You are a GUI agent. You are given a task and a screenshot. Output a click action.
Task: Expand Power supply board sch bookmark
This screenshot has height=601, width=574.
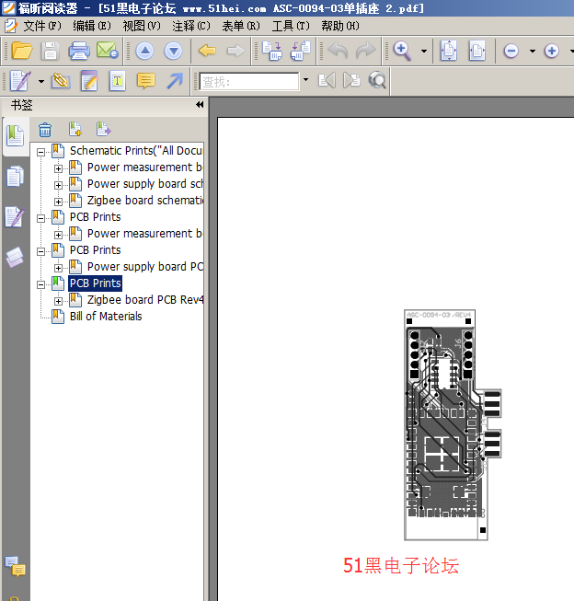click(x=58, y=185)
